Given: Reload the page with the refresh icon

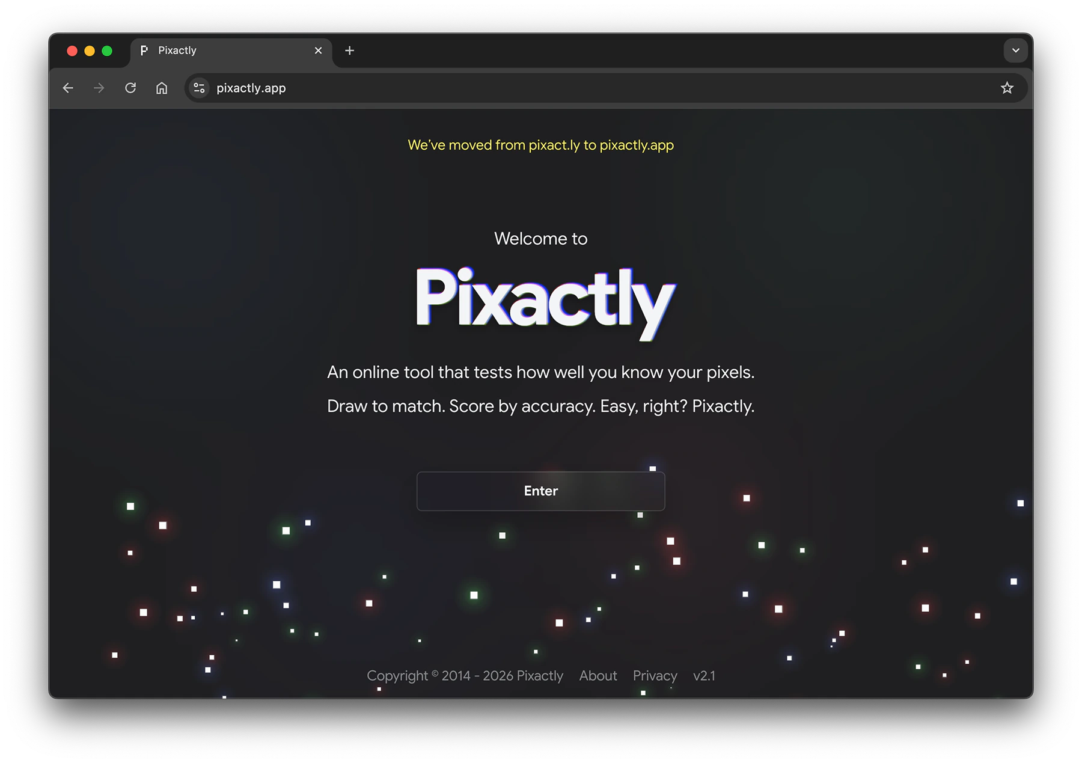Looking at the screenshot, I should click(x=130, y=88).
